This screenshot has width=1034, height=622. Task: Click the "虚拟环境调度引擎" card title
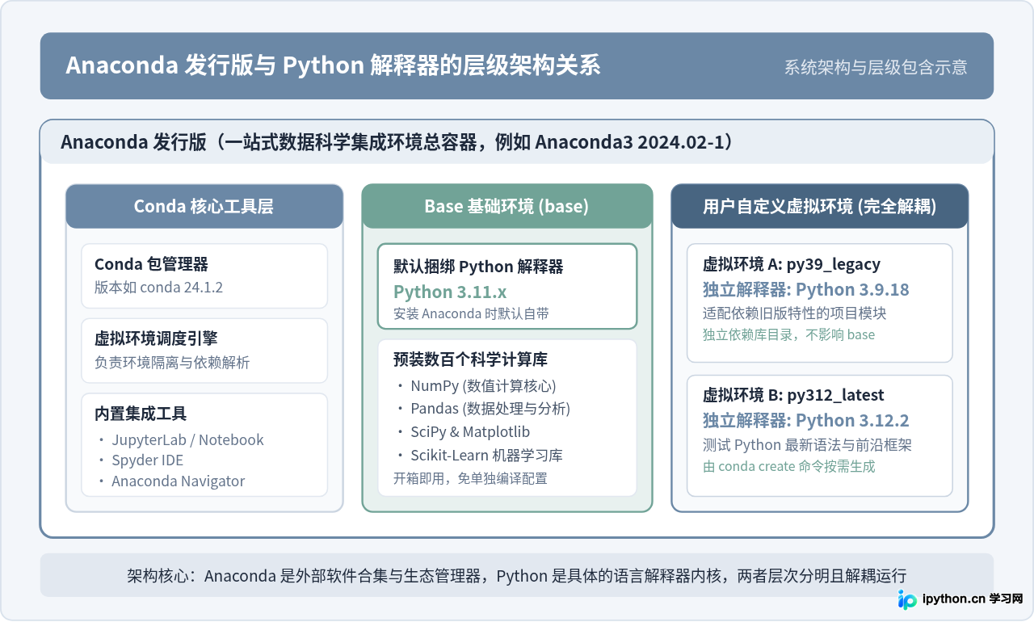(156, 338)
